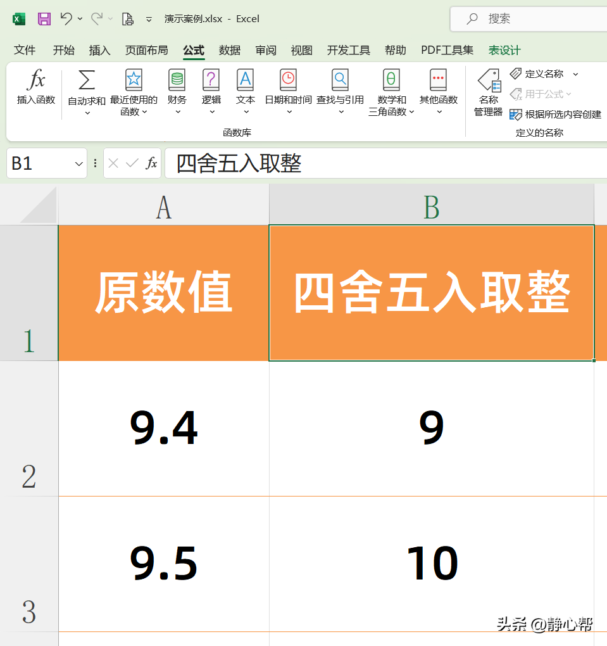Image resolution: width=607 pixels, height=646 pixels.
Task: Click the Name Box showing B1
Action: point(39,163)
